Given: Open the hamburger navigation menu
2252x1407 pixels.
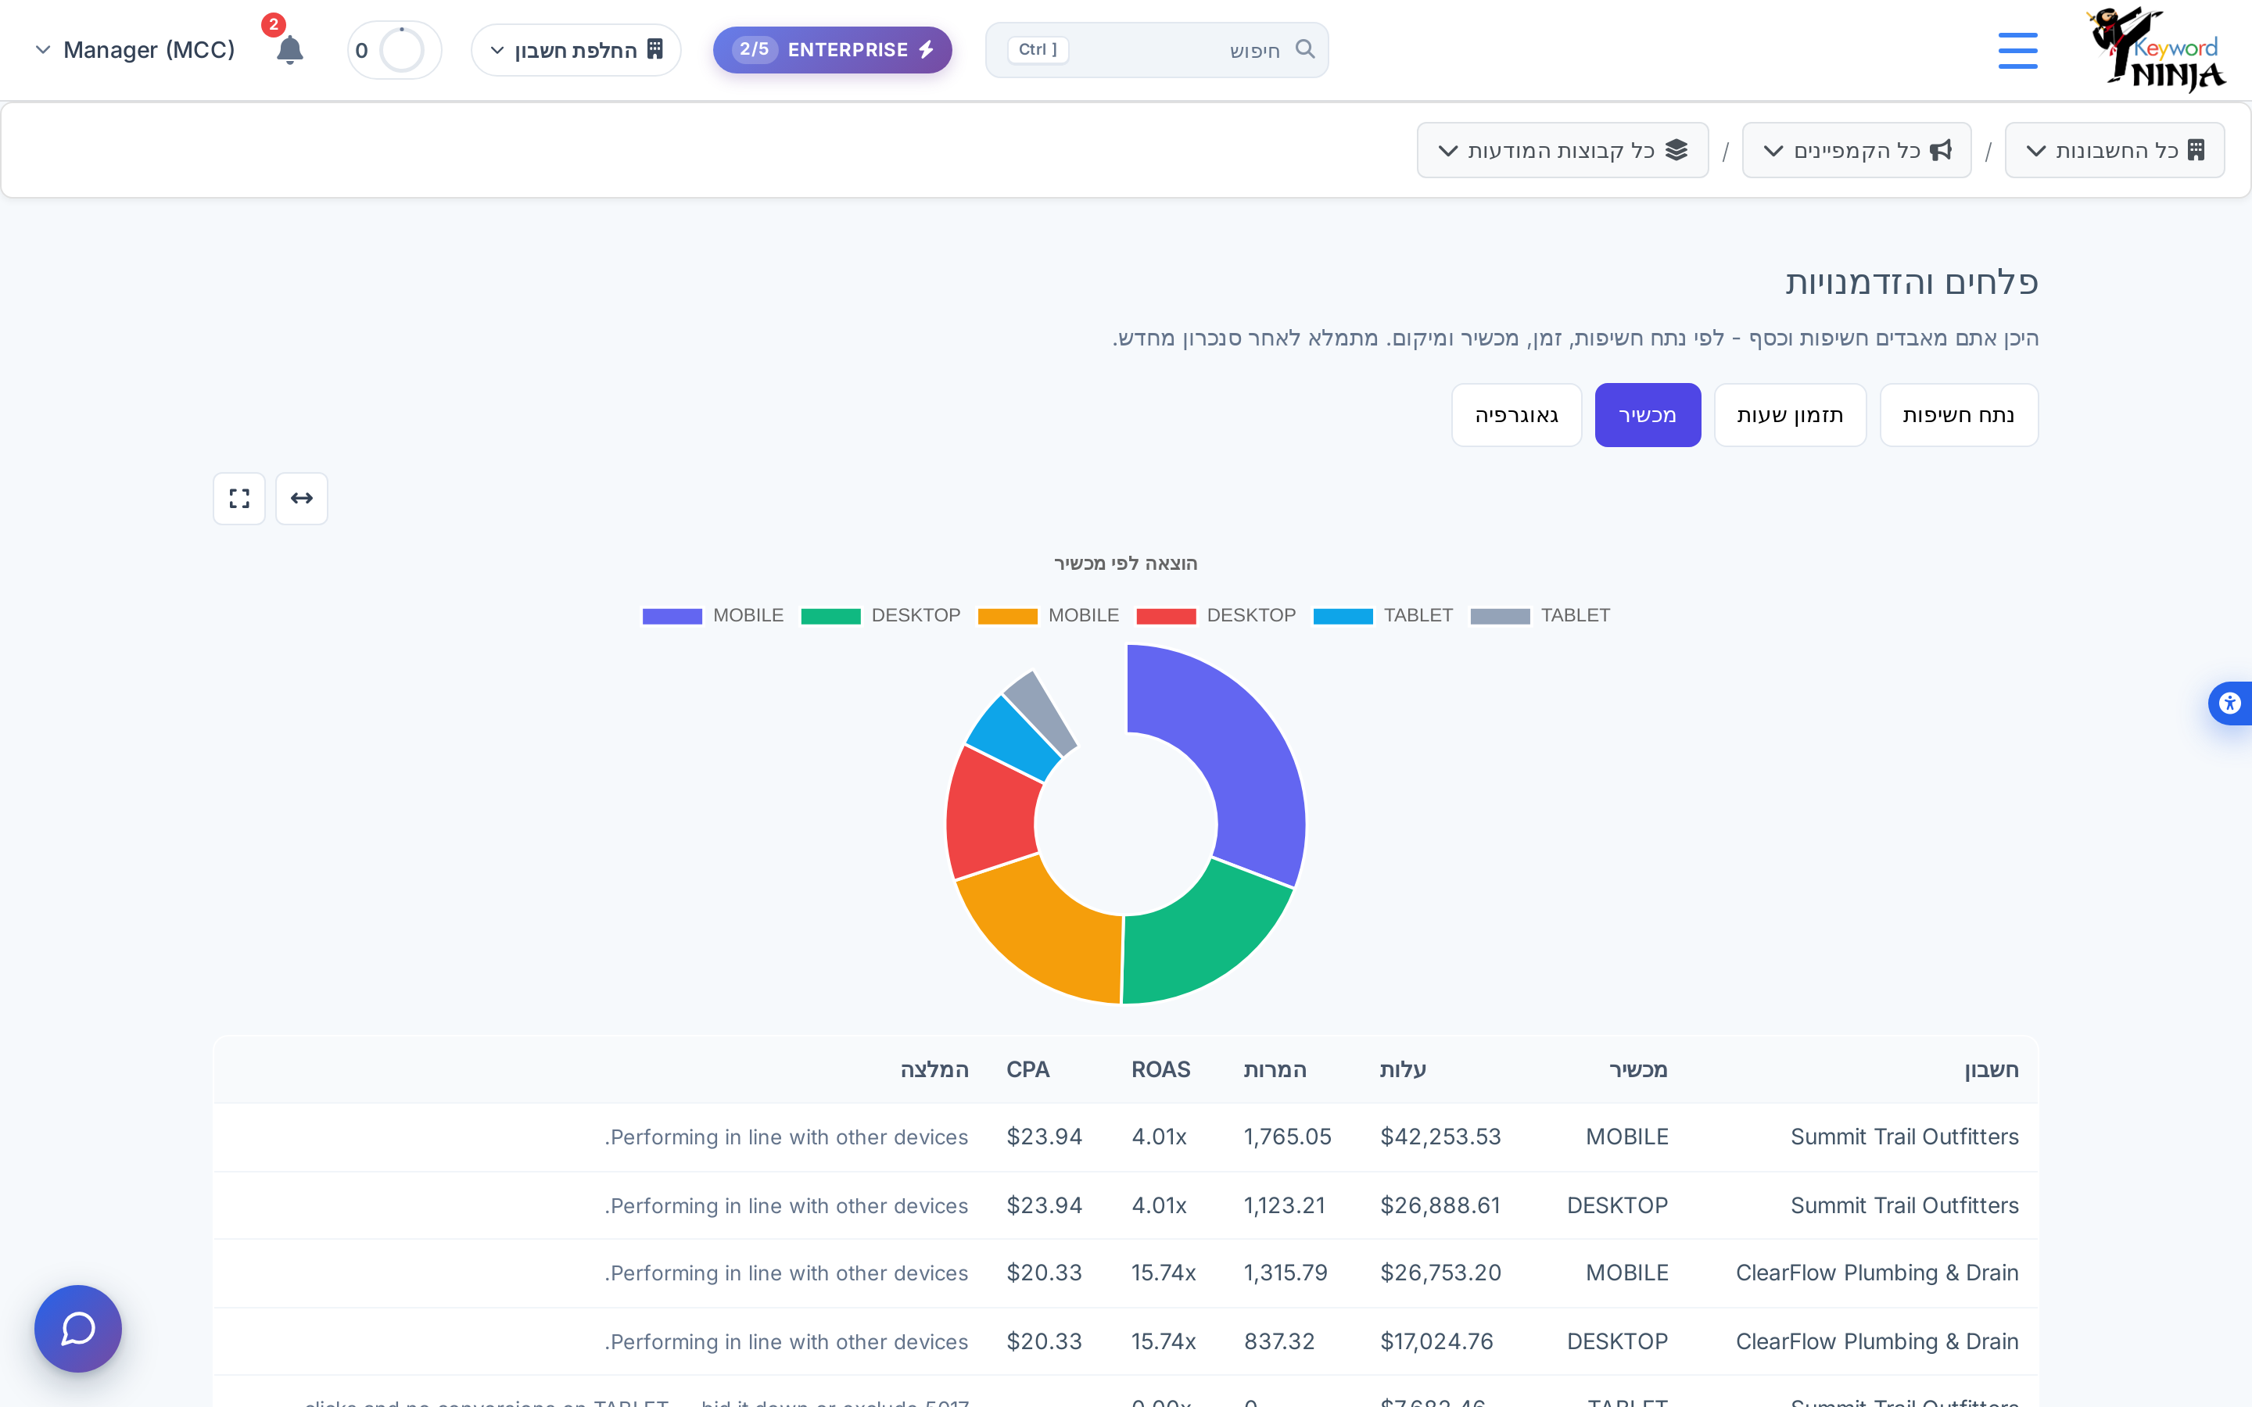Looking at the screenshot, I should pyautogui.click(x=2017, y=50).
